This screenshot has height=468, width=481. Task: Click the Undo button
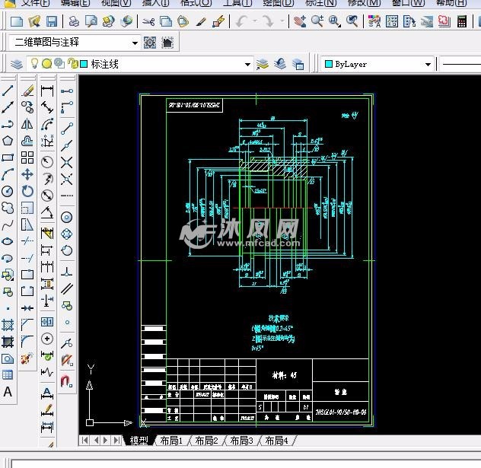(x=242, y=21)
